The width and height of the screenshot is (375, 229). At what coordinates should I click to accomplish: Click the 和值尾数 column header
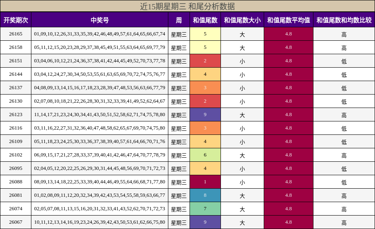coord(205,20)
